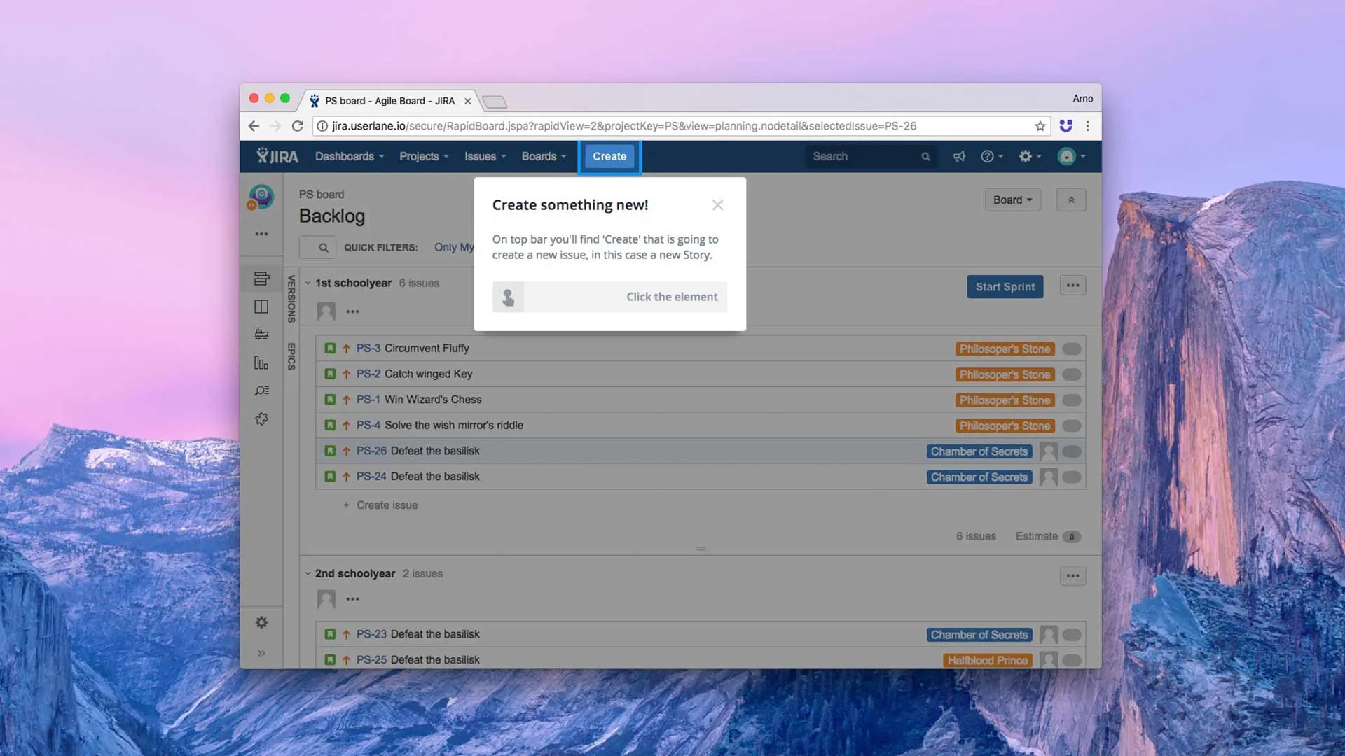Give feedback via the megaphone icon
This screenshot has height=756, width=1345.
tap(958, 156)
